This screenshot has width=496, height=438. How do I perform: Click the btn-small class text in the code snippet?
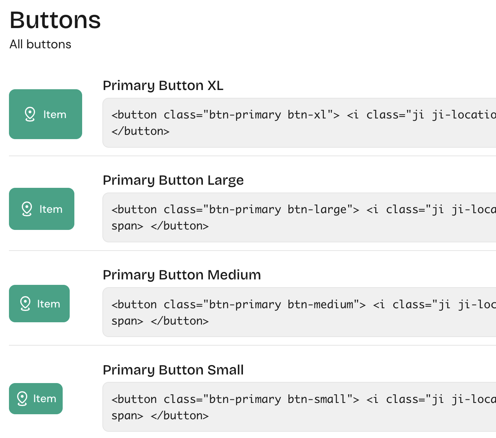[x=317, y=399]
